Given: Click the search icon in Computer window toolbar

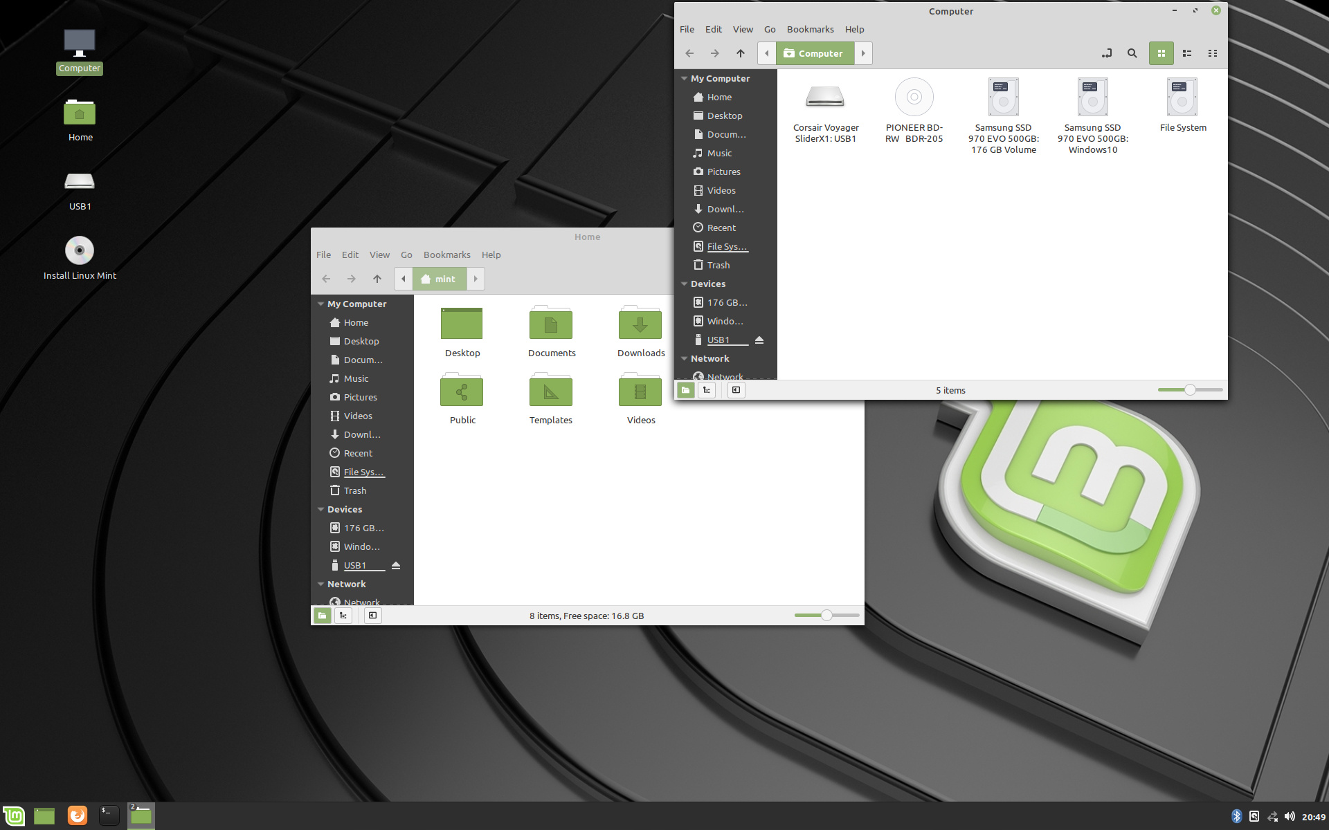Looking at the screenshot, I should coord(1132,53).
